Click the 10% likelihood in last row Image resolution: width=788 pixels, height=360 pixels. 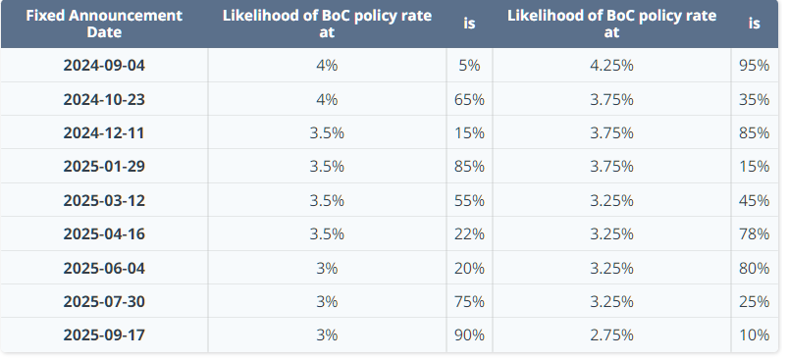pyautogui.click(x=754, y=334)
